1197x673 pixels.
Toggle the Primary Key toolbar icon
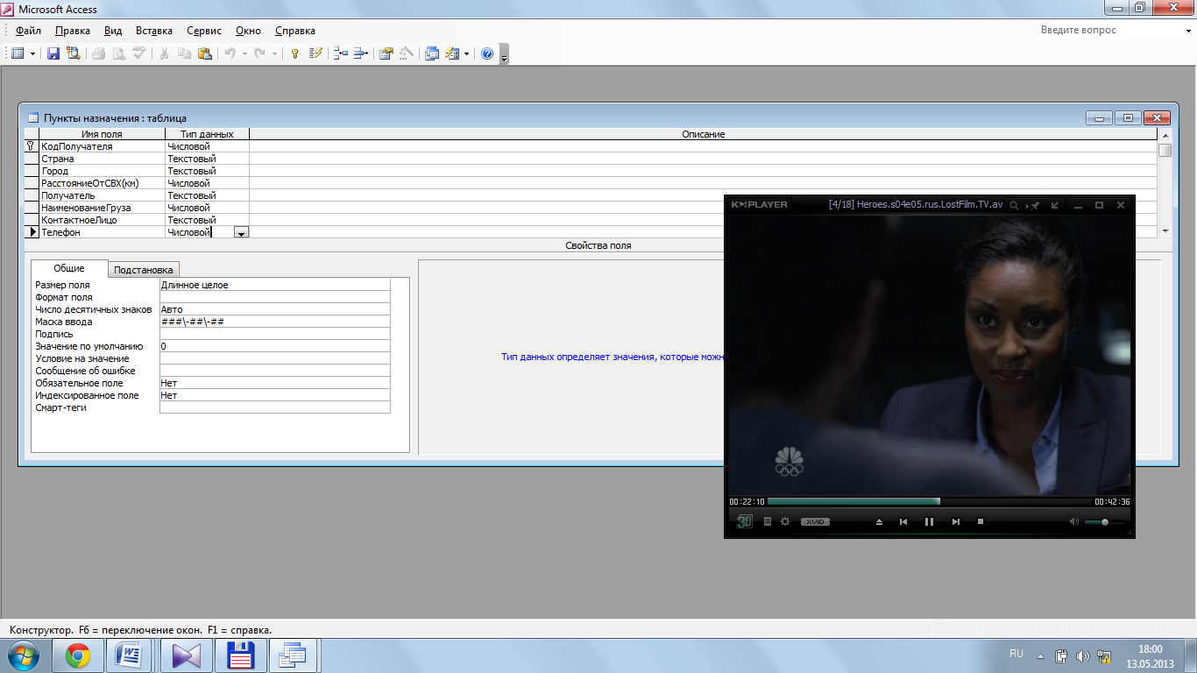pos(295,53)
